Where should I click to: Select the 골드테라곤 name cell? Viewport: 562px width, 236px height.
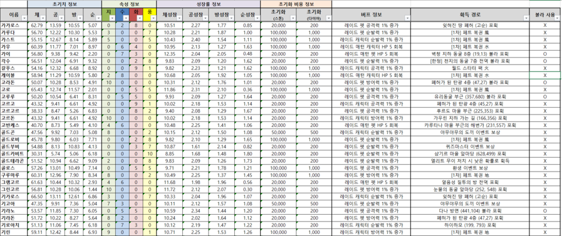click(x=14, y=161)
